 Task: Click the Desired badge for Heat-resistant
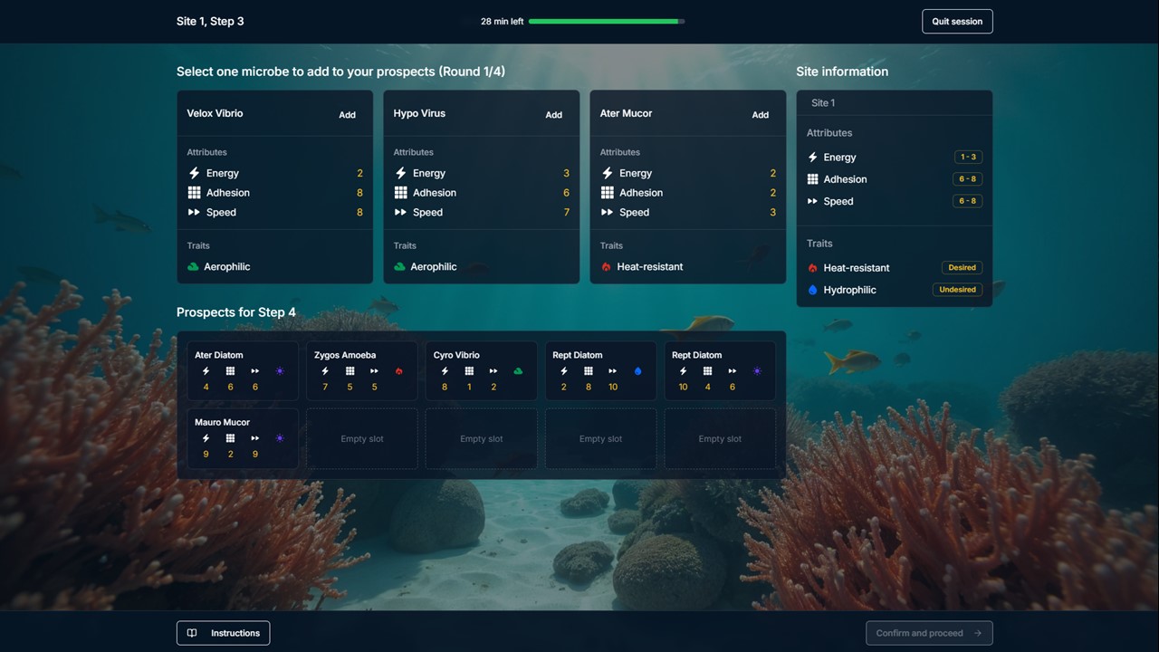click(x=962, y=268)
